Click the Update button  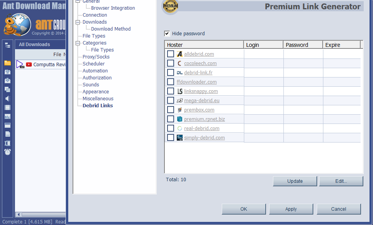coord(295,181)
